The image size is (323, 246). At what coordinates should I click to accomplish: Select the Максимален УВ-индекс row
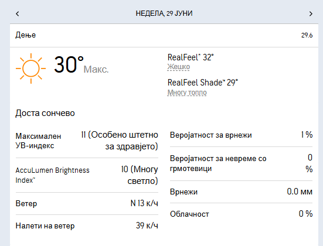tap(87, 141)
